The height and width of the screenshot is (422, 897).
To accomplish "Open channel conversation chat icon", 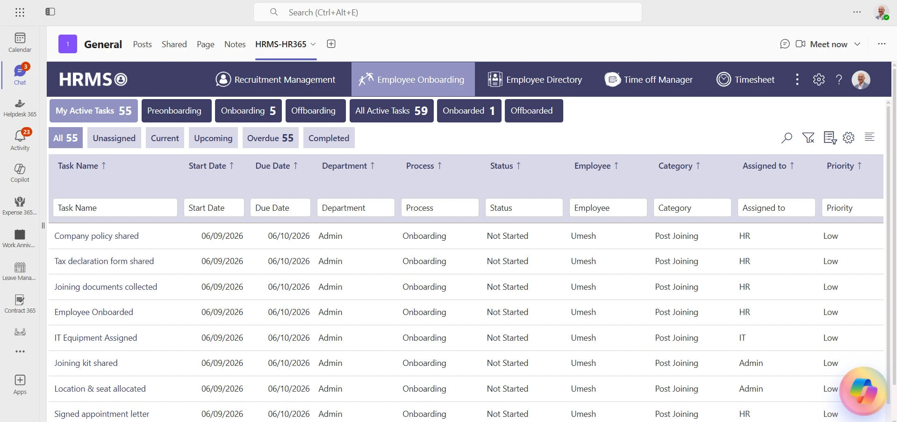I will tap(785, 44).
